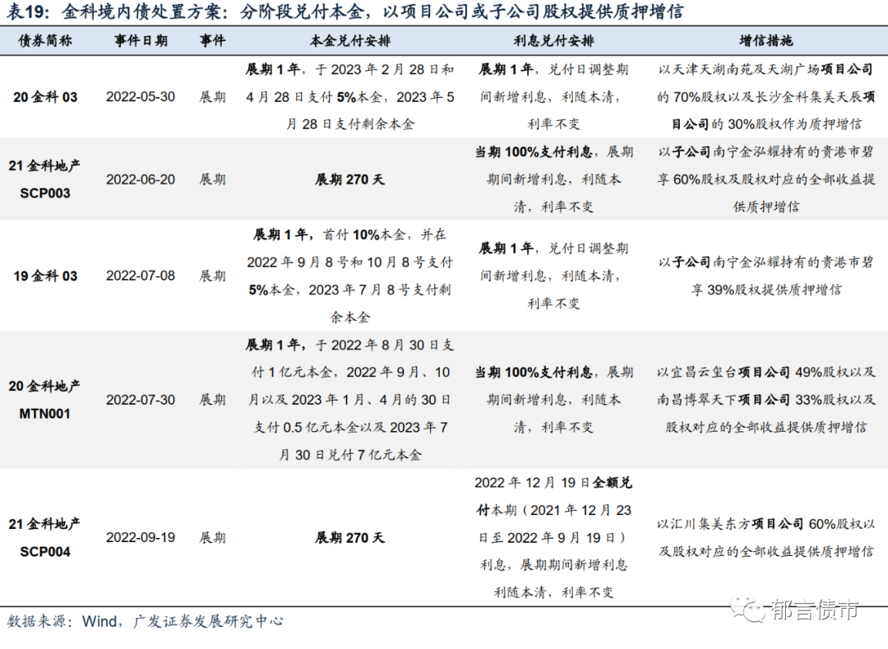This screenshot has width=888, height=649.
Task: Select principal text mentioning "2023 年 2 月 28 日"
Action: (x=350, y=97)
